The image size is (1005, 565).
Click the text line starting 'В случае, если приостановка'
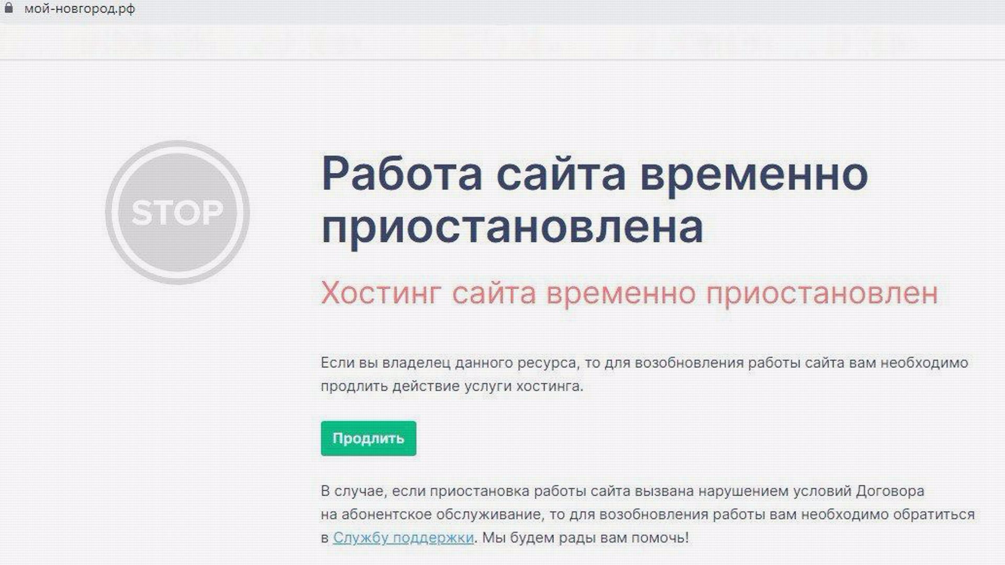[622, 491]
